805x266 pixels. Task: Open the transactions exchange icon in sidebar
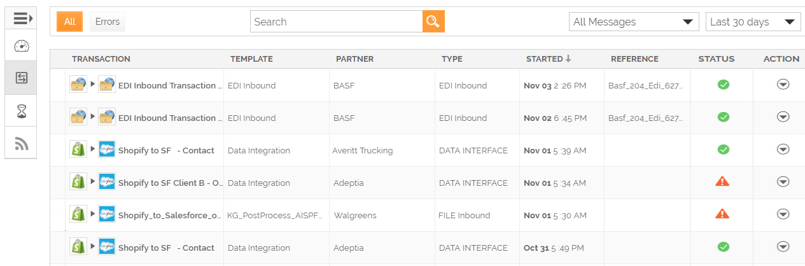(x=21, y=78)
